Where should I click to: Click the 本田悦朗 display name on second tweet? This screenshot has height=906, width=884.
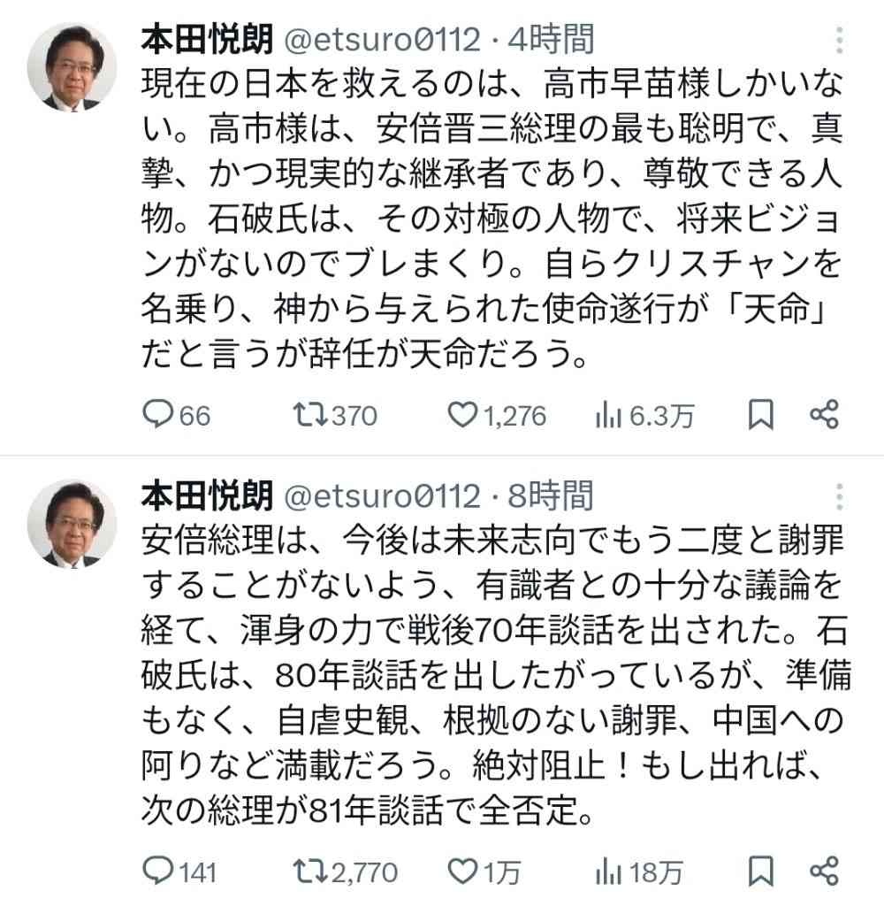[x=206, y=496]
